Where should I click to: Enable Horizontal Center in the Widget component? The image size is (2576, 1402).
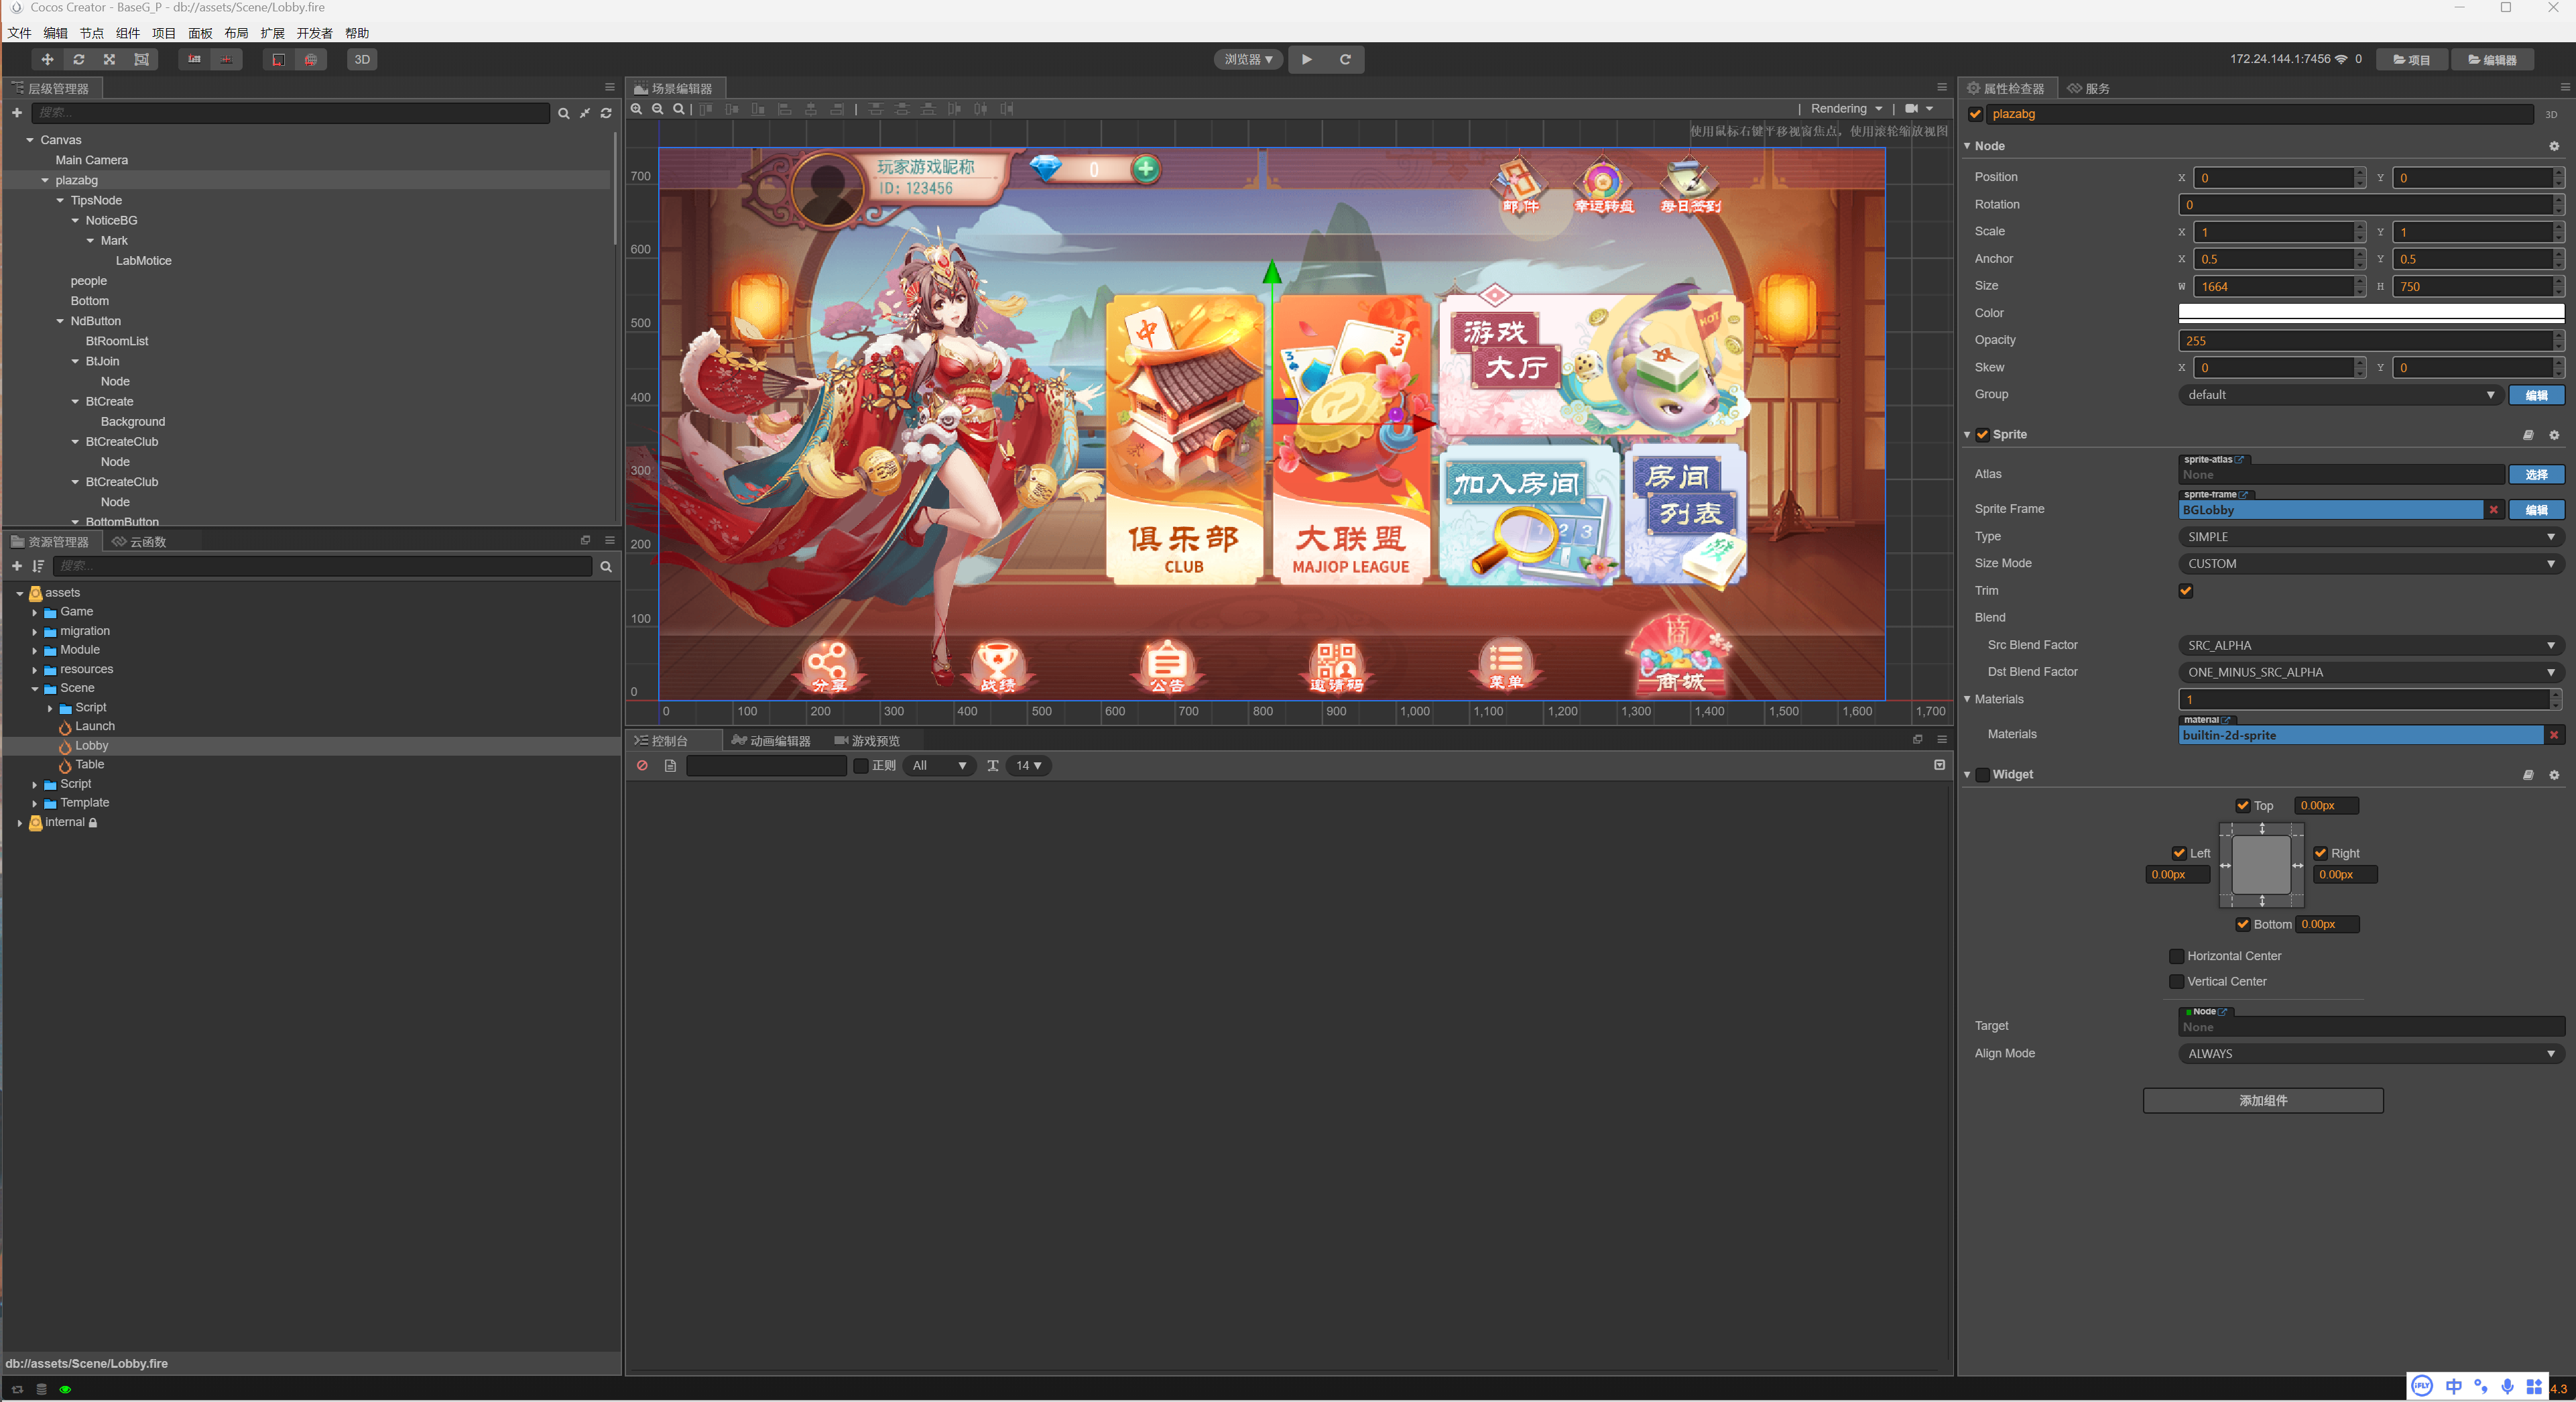coord(2176,956)
